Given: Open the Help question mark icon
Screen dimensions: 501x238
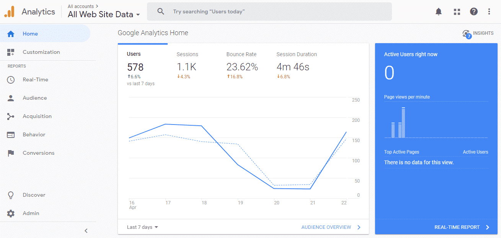Looking at the screenshot, I should click(474, 11).
